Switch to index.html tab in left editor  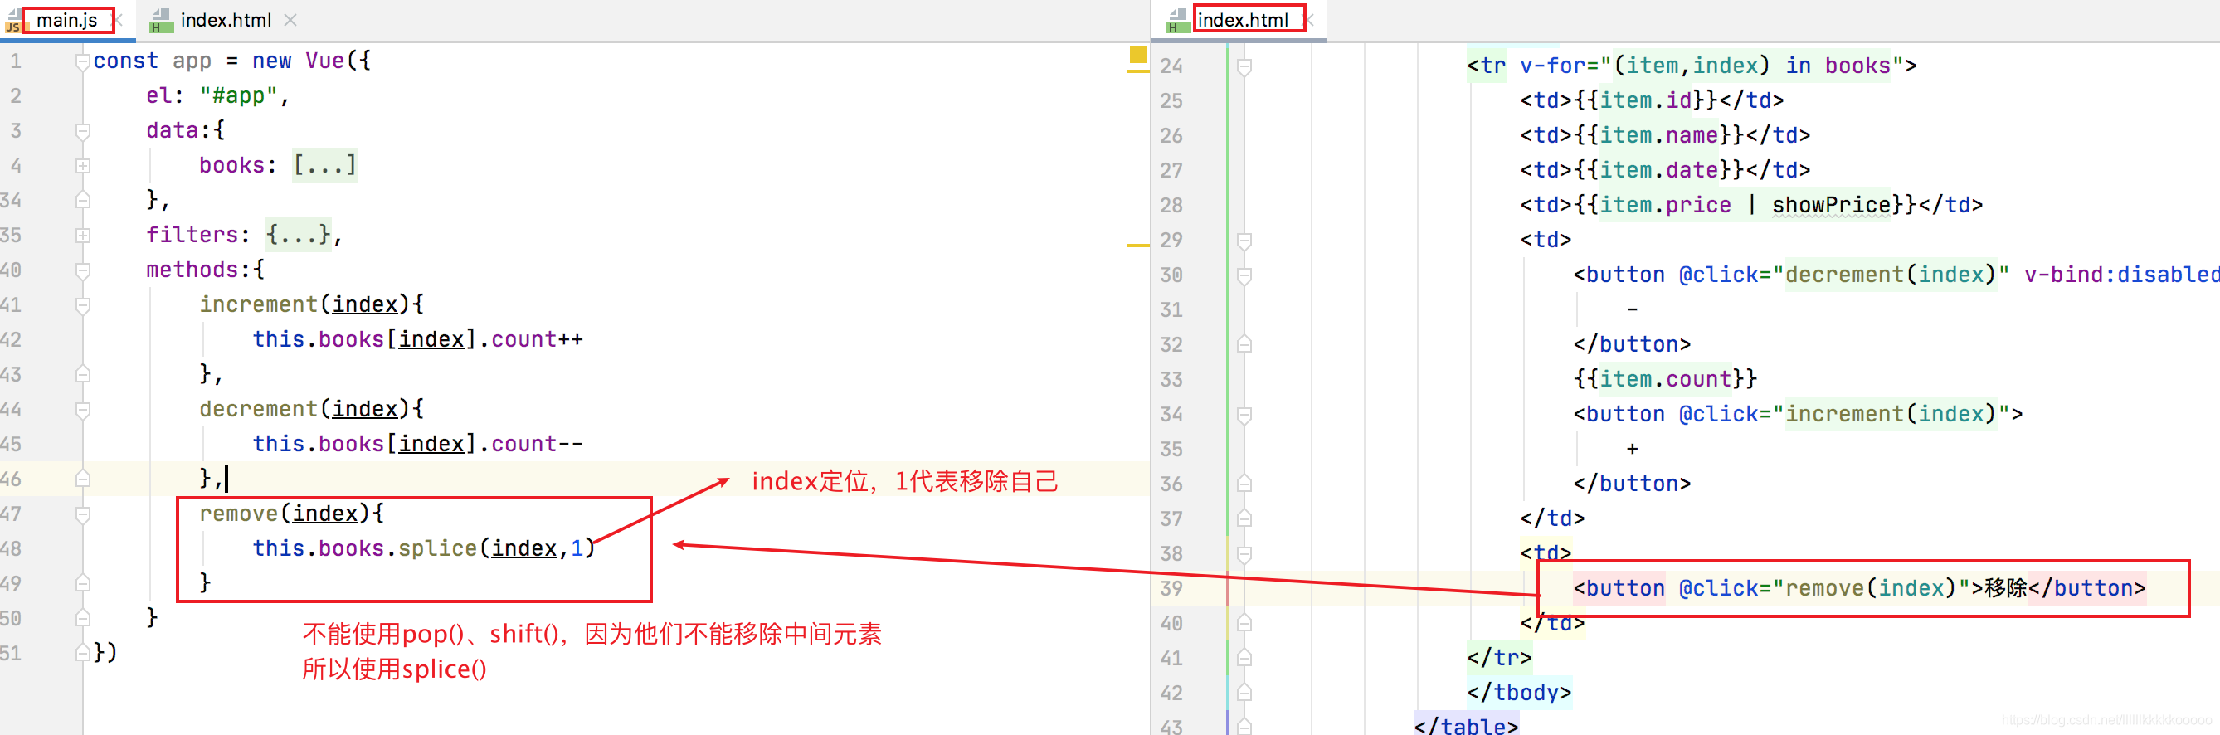click(x=225, y=20)
